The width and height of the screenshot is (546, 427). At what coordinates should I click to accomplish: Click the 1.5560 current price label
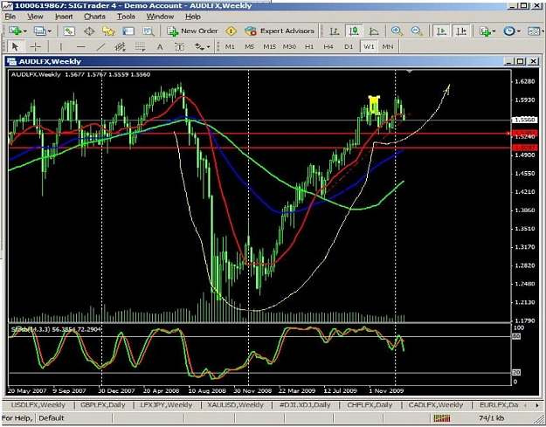pos(524,120)
